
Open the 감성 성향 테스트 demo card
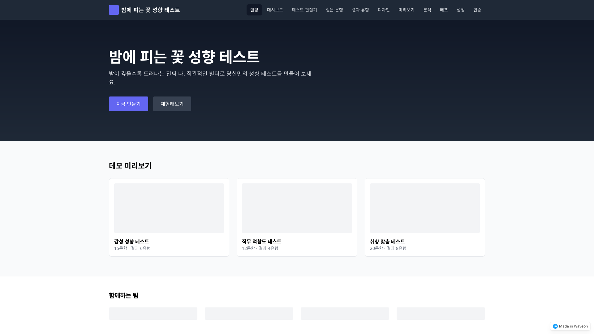pyautogui.click(x=169, y=217)
